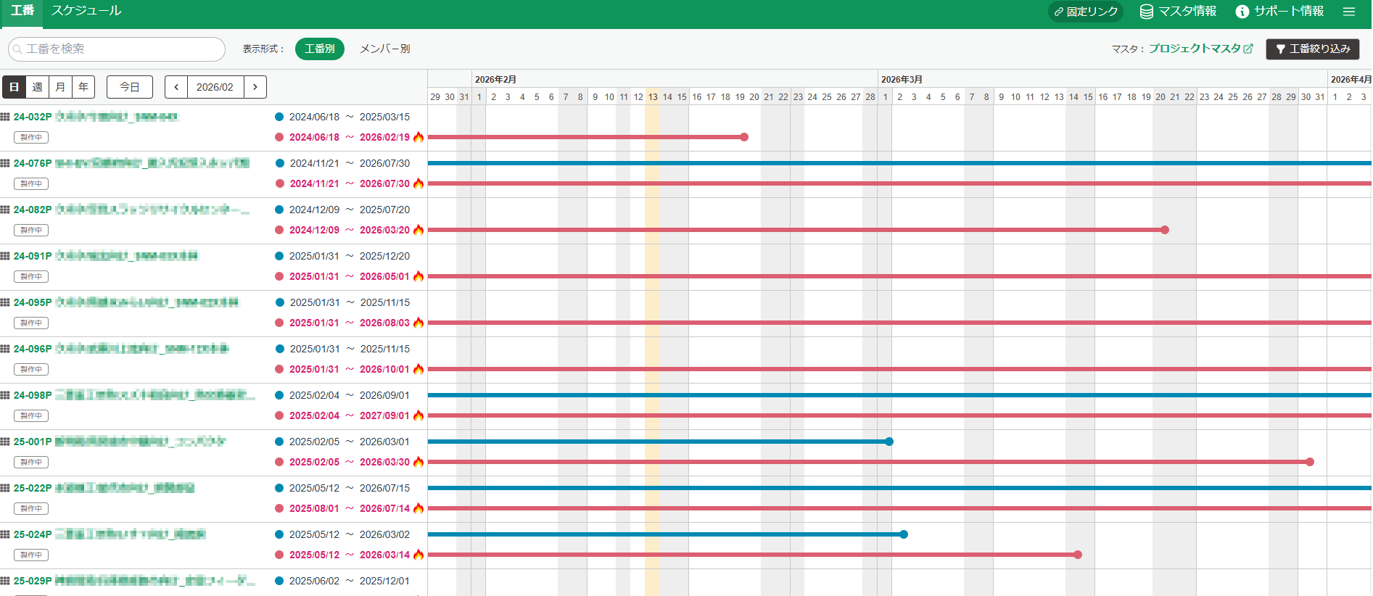
Task: Open the 工番絞り込み filter panel
Action: pos(1312,49)
